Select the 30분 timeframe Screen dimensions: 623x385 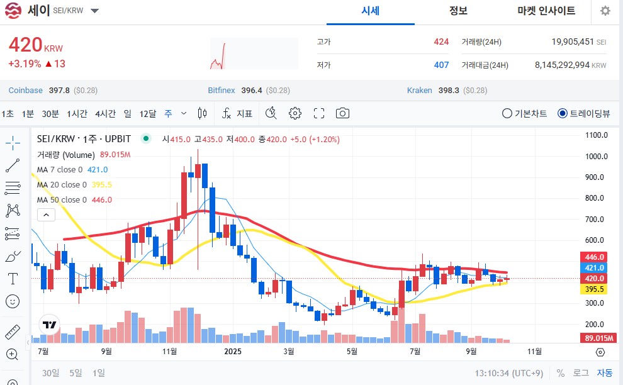[50, 114]
